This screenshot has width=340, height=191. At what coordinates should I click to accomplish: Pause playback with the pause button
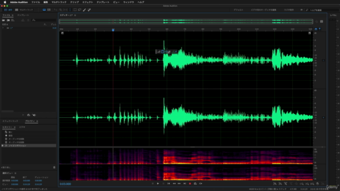point(163,184)
